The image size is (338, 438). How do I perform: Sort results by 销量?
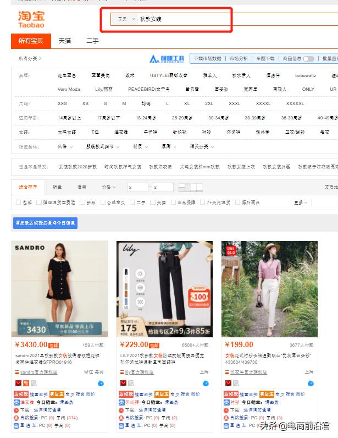tap(57, 187)
